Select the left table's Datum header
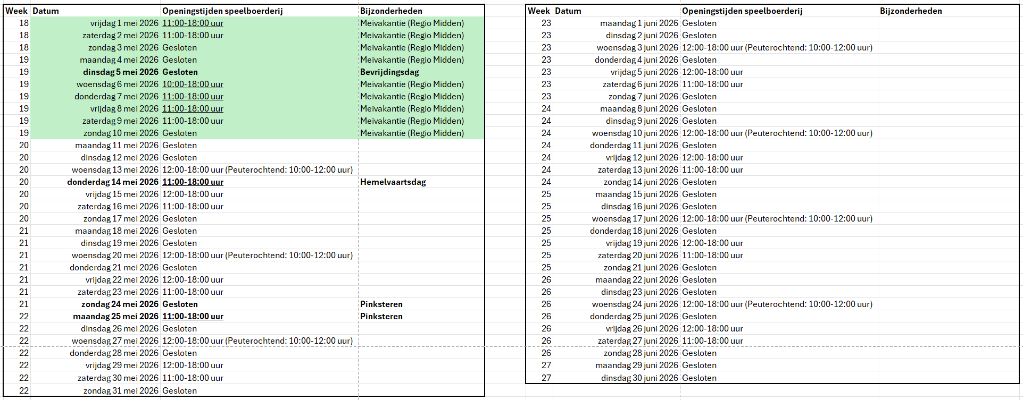This screenshot has width=1023, height=400. point(46,11)
